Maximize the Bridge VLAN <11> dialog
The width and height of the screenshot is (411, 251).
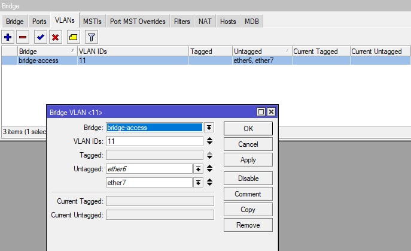[x=261, y=112]
